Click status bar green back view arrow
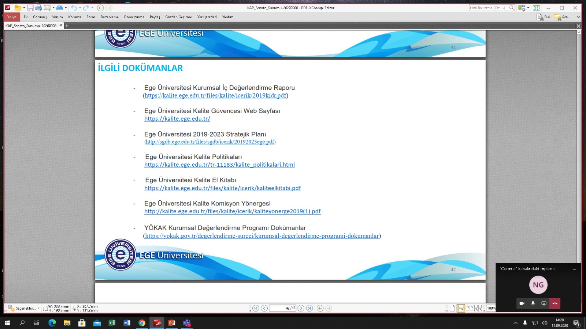This screenshot has height=329, width=586. pos(320,308)
